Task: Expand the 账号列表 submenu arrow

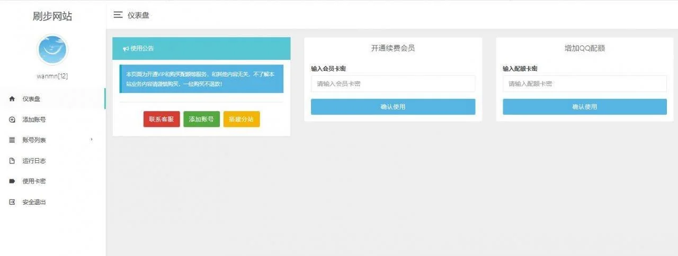Action: (92, 140)
